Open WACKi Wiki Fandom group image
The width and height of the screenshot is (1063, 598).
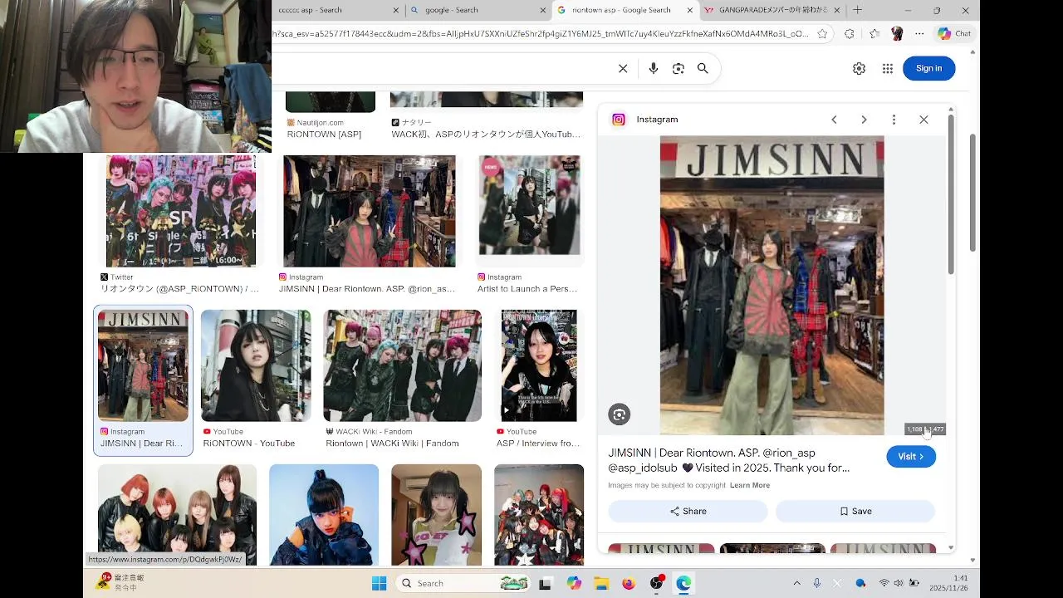(402, 365)
